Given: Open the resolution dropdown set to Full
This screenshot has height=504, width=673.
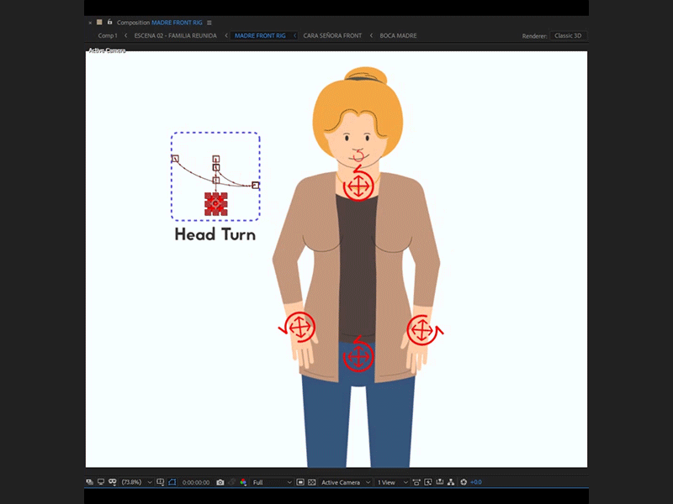Looking at the screenshot, I should point(272,482).
